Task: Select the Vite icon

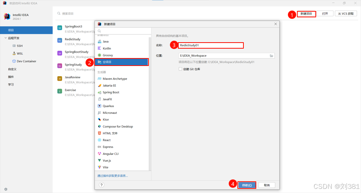Action: [99, 167]
